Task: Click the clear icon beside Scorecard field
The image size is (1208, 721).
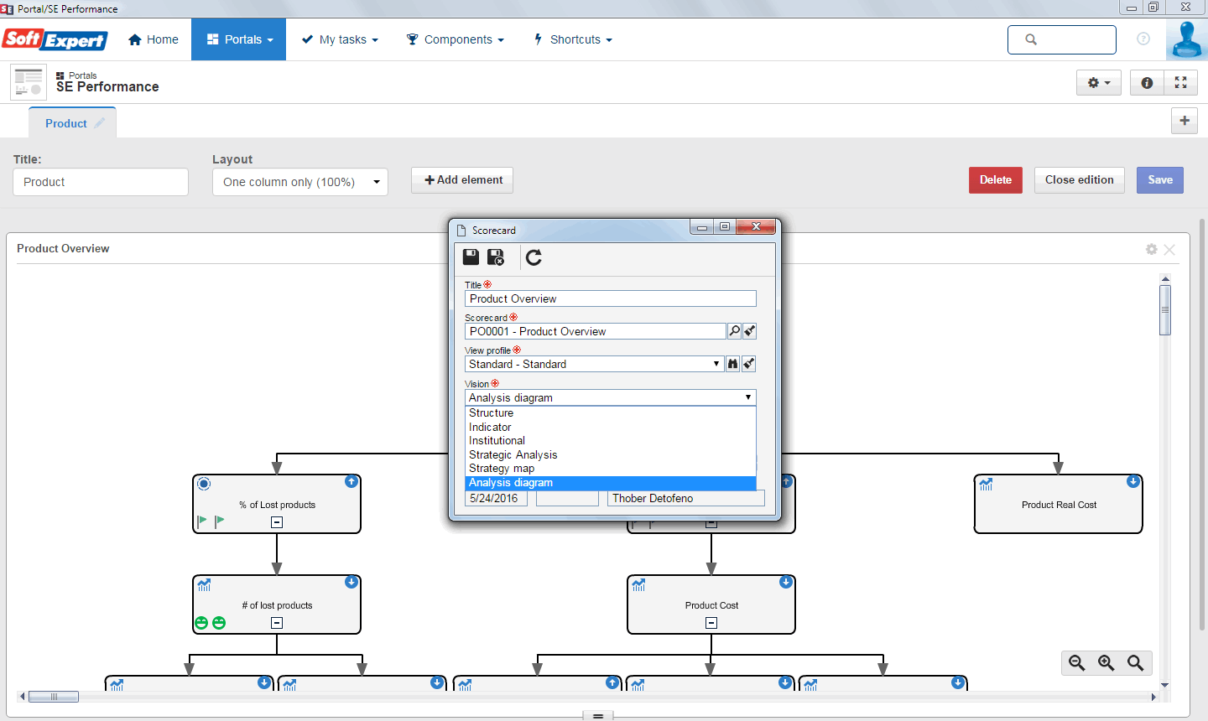Action: [750, 331]
